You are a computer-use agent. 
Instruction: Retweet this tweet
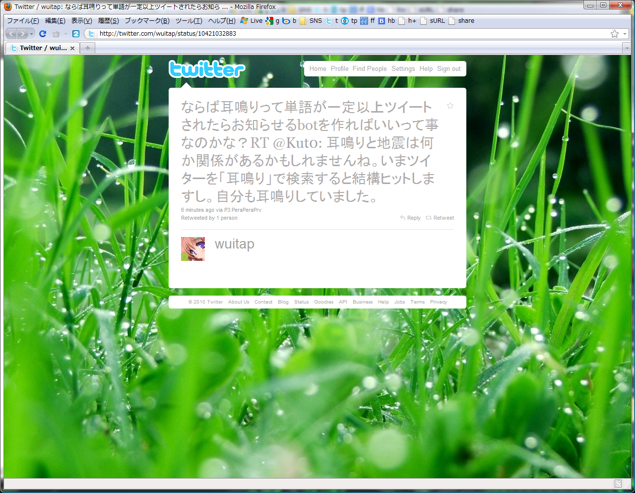tap(440, 218)
